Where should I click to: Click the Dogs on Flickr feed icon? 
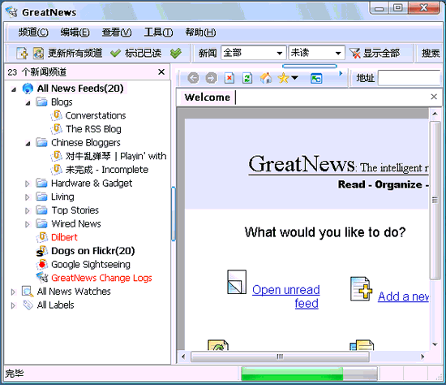(x=41, y=251)
